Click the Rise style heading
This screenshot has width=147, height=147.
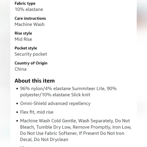click(x=23, y=33)
